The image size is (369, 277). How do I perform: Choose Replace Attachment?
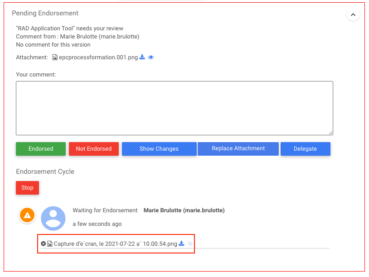238,148
